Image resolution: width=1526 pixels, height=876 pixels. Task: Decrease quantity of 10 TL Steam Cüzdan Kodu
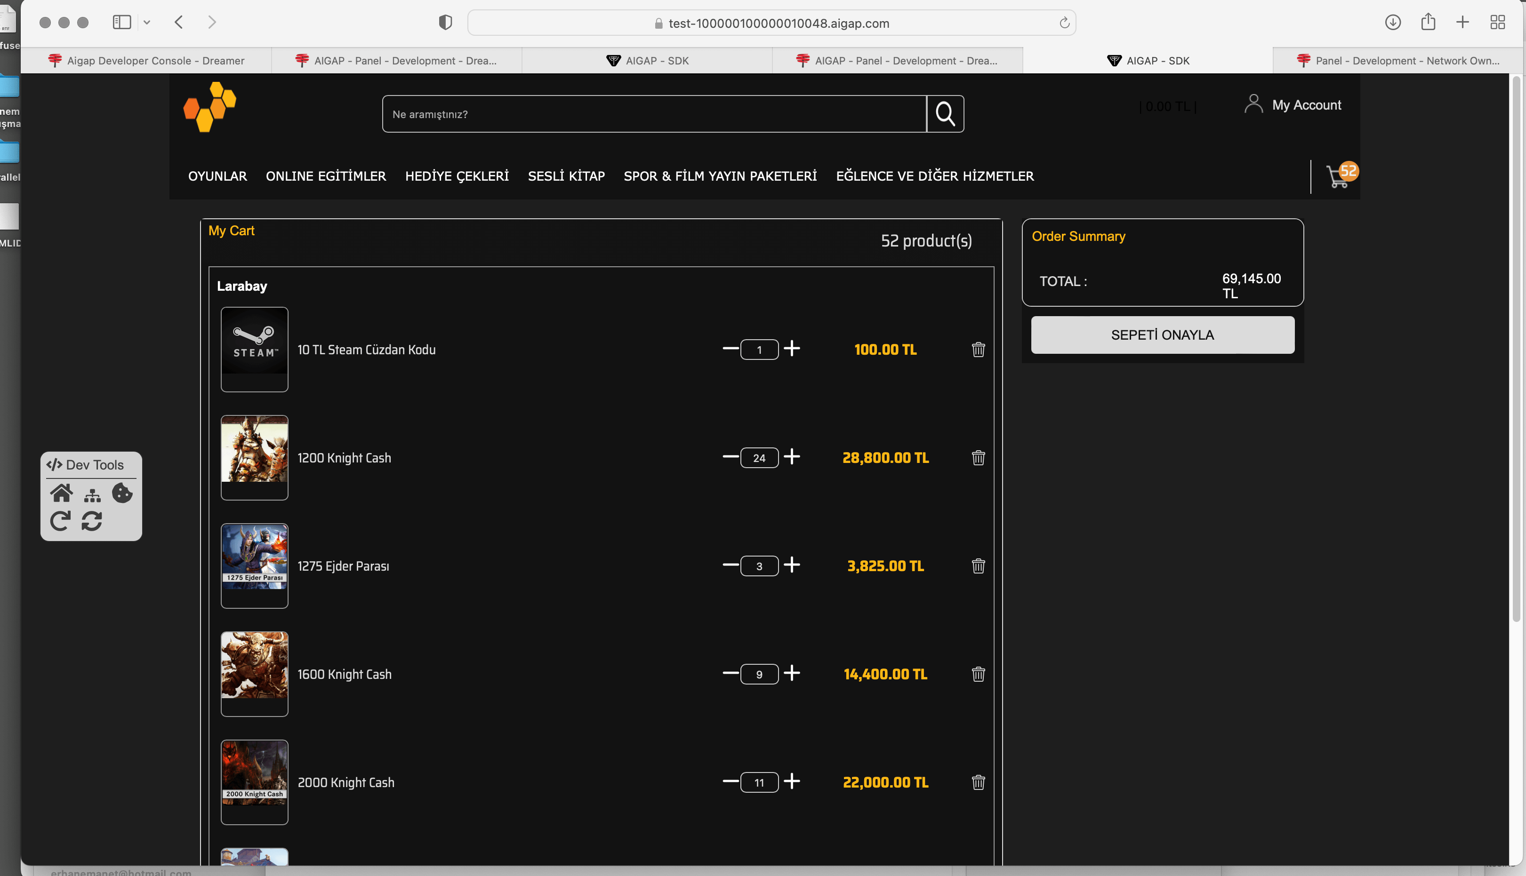pyautogui.click(x=730, y=348)
